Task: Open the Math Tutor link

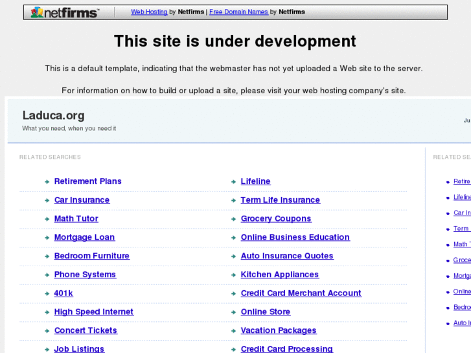Action: [x=76, y=218]
